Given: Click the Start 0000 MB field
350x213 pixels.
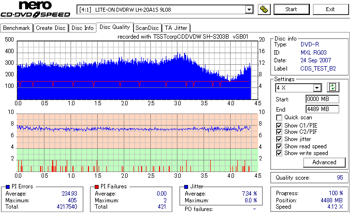Looking at the screenshot, I should pyautogui.click(x=322, y=99).
